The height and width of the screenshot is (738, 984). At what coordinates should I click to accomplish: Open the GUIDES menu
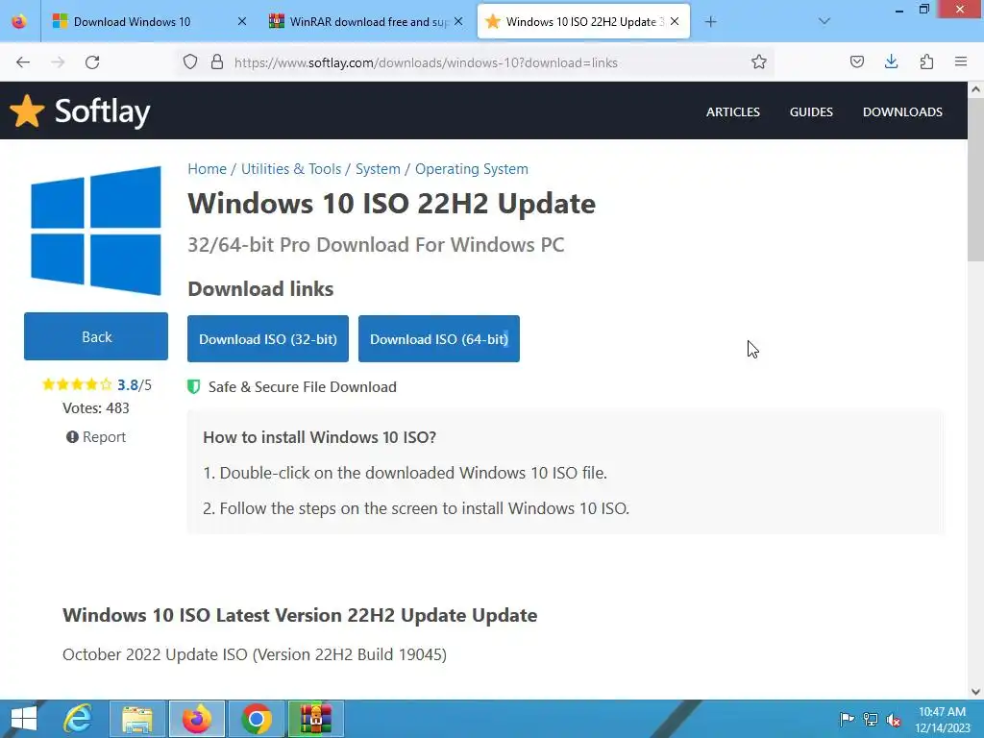tap(811, 111)
